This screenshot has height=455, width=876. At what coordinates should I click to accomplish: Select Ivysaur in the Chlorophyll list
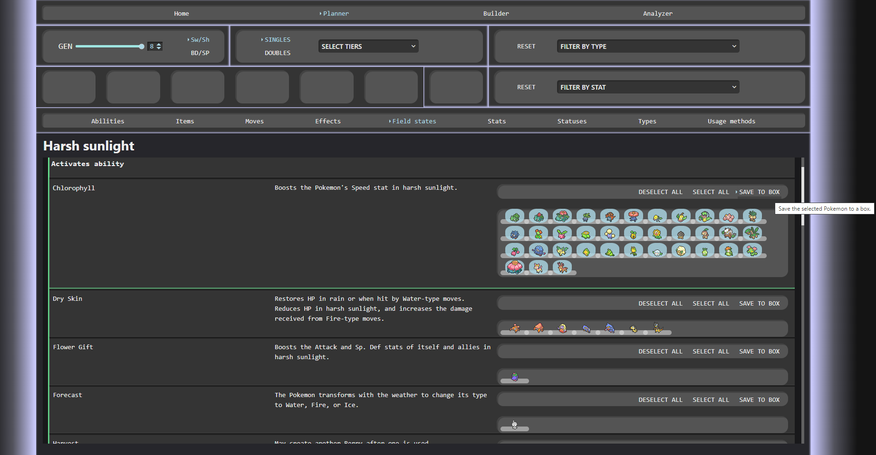pyautogui.click(x=539, y=217)
